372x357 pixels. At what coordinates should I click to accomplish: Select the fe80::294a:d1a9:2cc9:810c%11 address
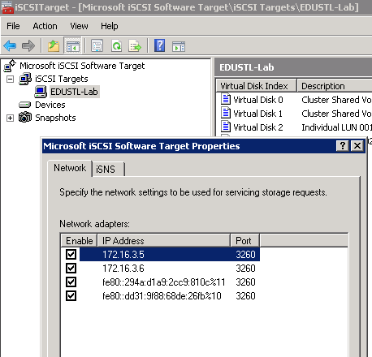coord(163,282)
